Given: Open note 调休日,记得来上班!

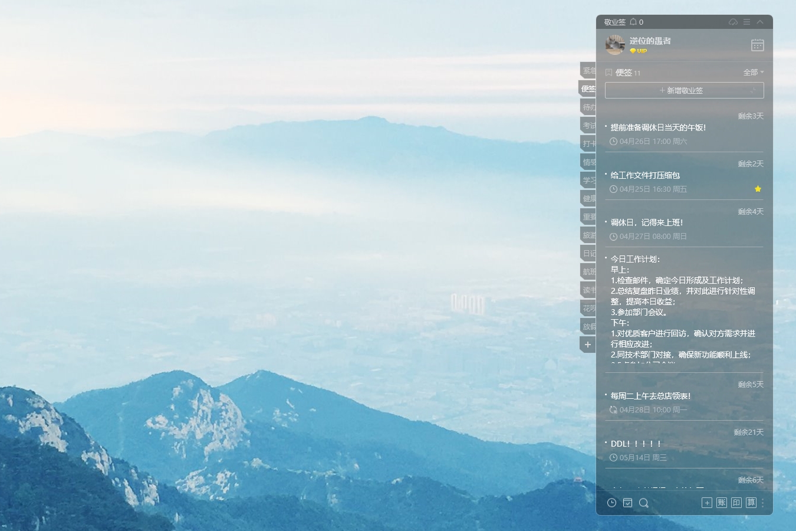Looking at the screenshot, I should tap(647, 222).
